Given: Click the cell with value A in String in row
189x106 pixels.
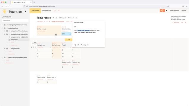Looking at the screenshot, I should (x=44, y=50).
